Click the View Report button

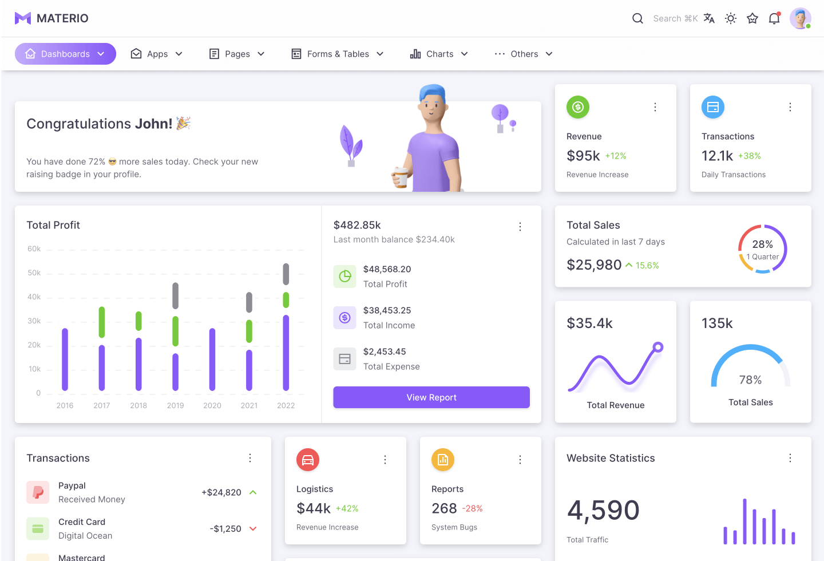[x=431, y=397]
